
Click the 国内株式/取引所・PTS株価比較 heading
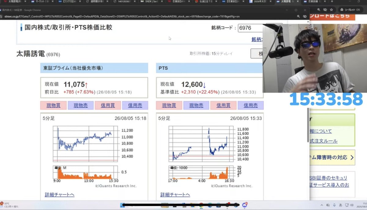click(x=68, y=28)
